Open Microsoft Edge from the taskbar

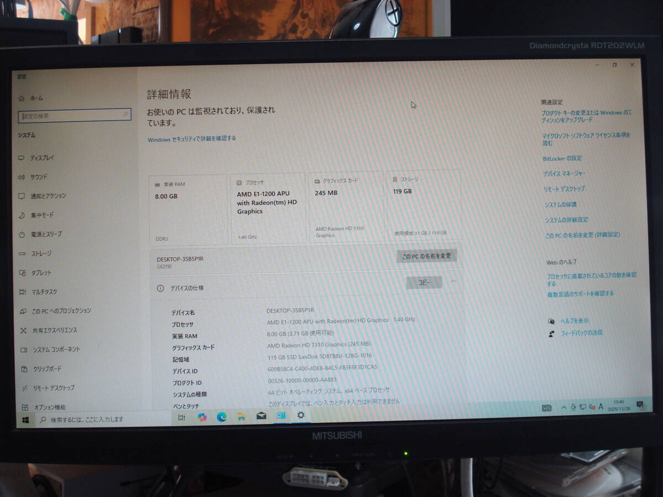tap(222, 417)
